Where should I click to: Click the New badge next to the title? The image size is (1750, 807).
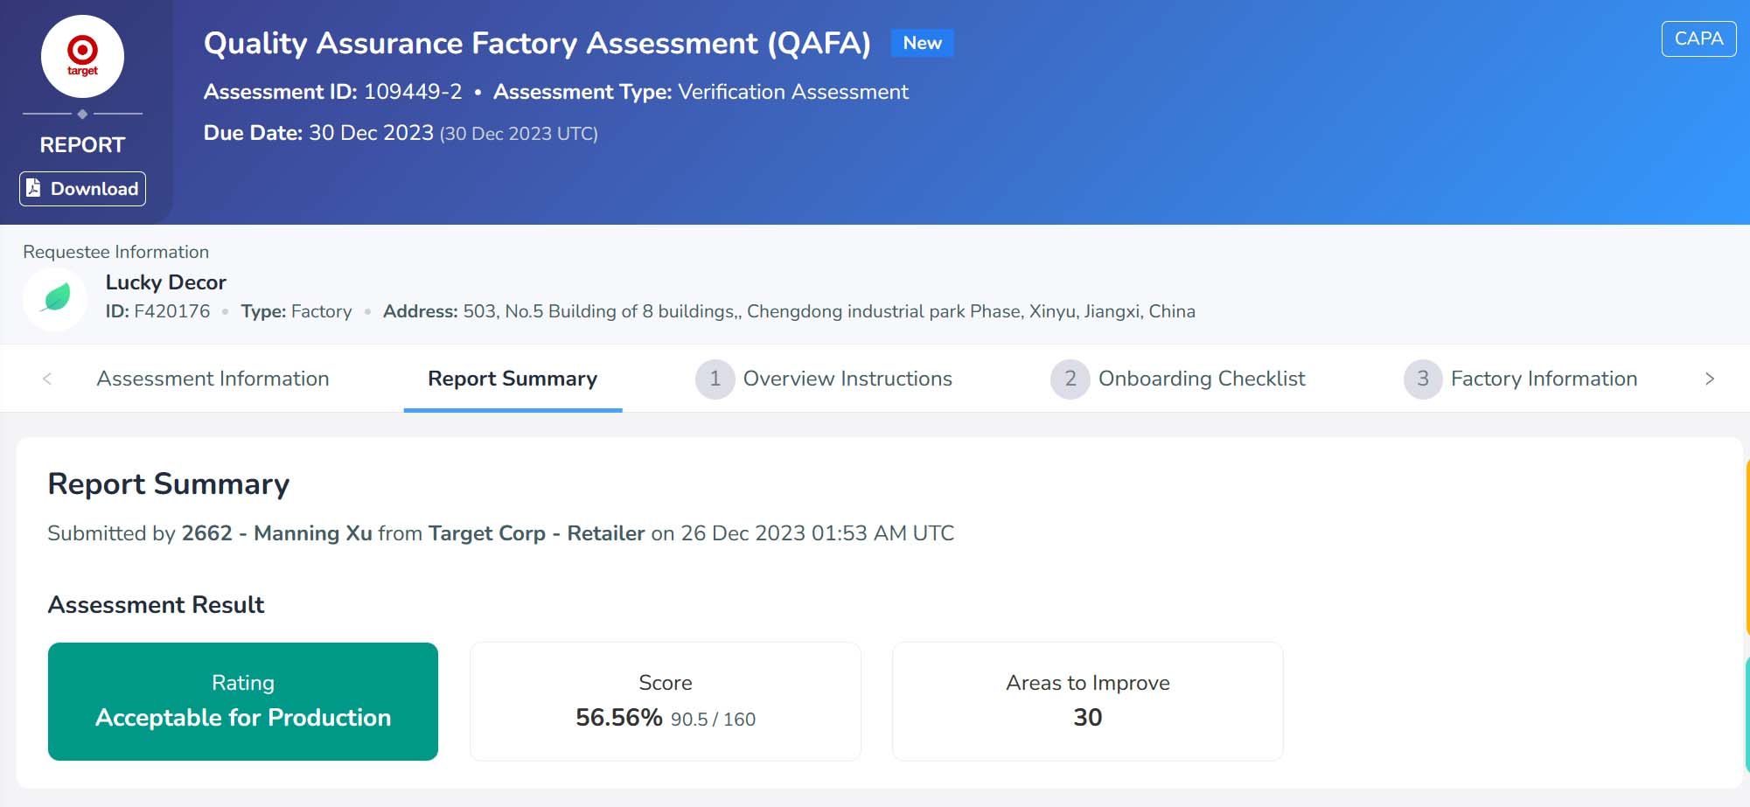pos(921,42)
